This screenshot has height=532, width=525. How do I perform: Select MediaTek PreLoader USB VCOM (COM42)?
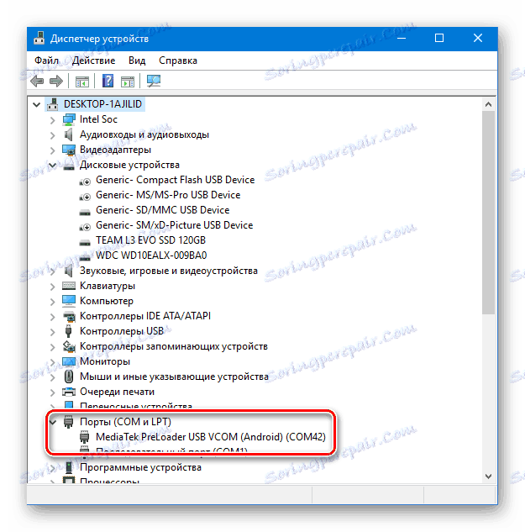pyautogui.click(x=211, y=437)
